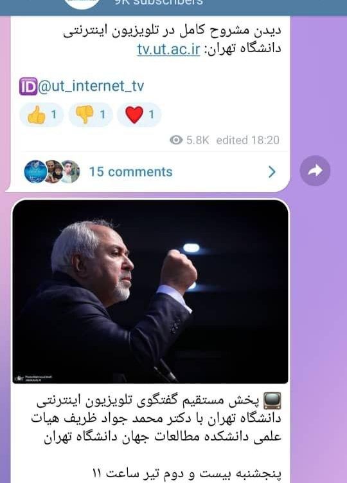This screenshot has width=347, height=483.
Task: Toggle the red heart reaction
Action: click(139, 115)
